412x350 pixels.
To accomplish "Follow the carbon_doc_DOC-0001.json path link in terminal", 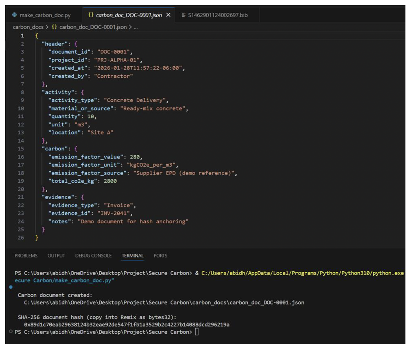I will [164, 302].
